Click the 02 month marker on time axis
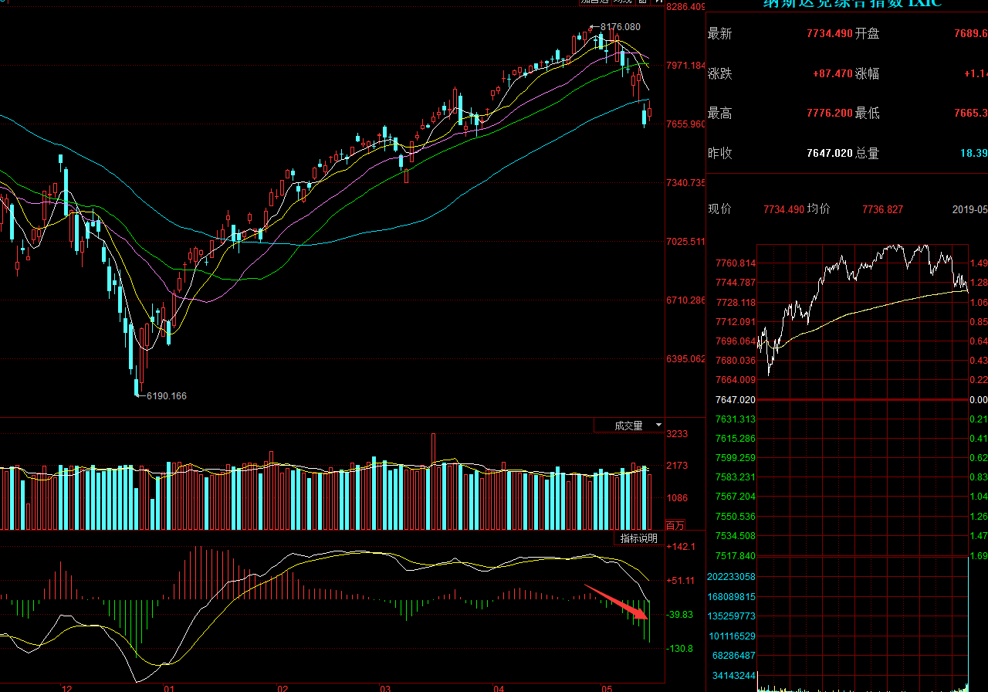Image resolution: width=988 pixels, height=692 pixels. [x=283, y=687]
